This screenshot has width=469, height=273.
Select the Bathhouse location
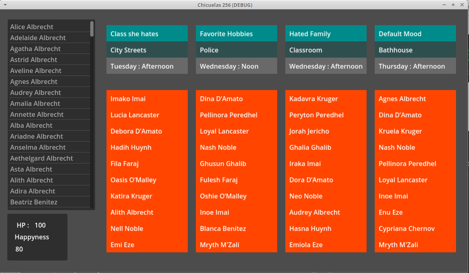pyautogui.click(x=415, y=50)
